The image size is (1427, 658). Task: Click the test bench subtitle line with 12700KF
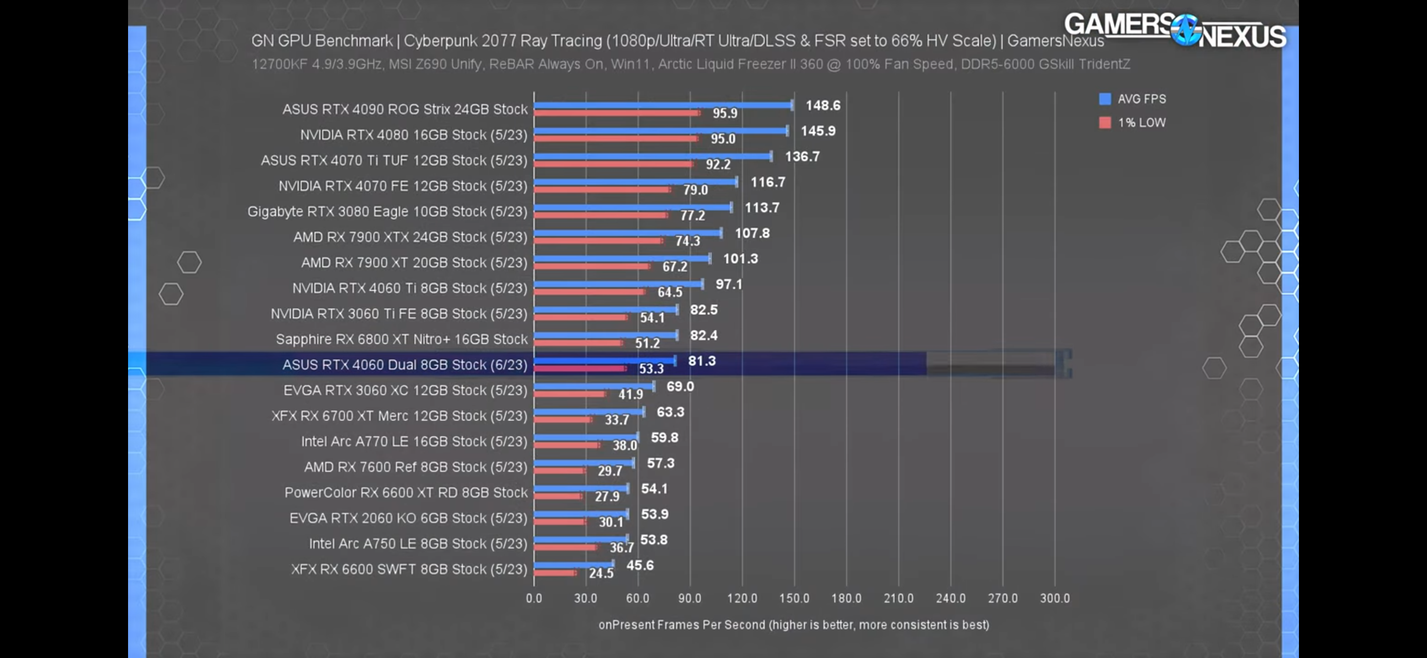click(x=690, y=64)
